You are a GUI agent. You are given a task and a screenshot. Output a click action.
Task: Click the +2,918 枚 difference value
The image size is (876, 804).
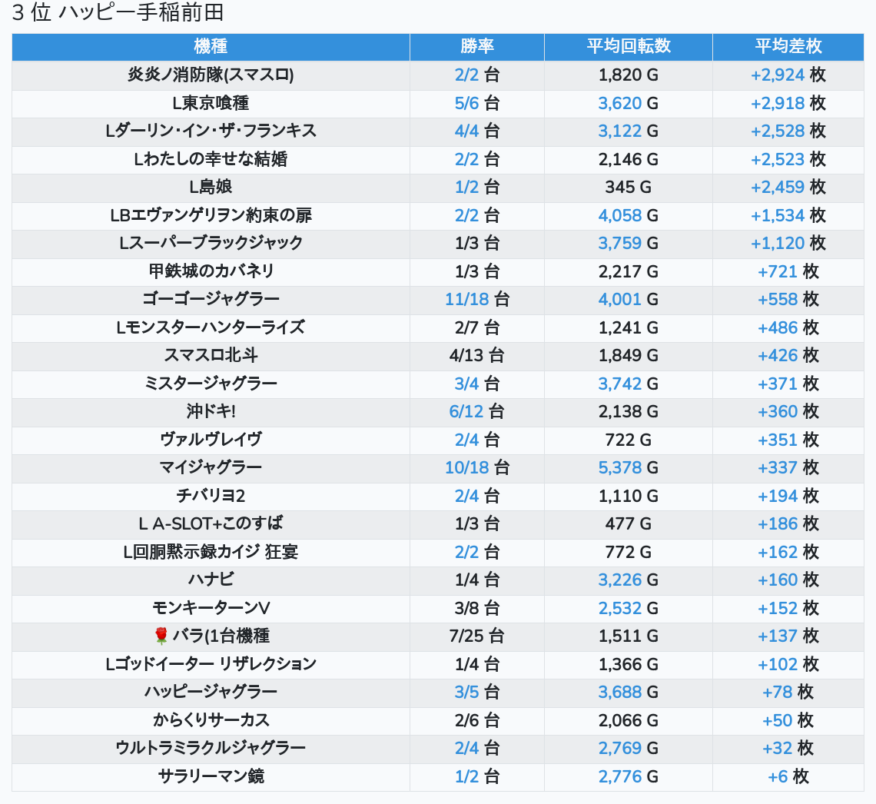coord(788,103)
